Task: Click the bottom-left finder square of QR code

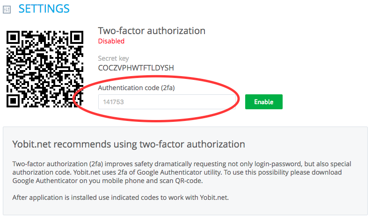Action: pos(13,100)
